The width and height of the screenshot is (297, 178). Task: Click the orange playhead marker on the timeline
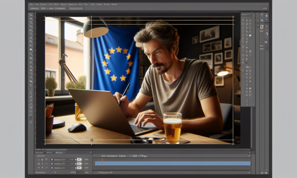(x=102, y=162)
